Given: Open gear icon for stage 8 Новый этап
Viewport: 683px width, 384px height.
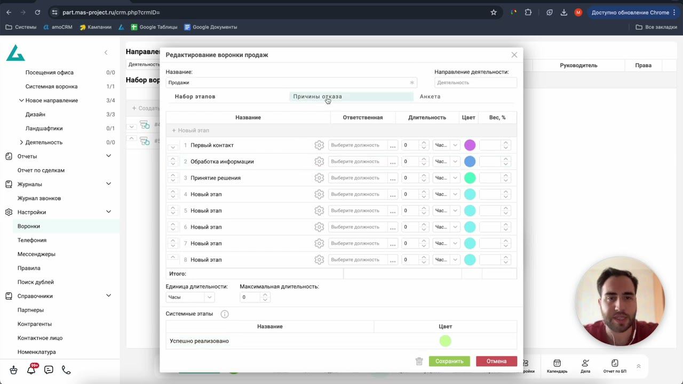Looking at the screenshot, I should coord(319,260).
